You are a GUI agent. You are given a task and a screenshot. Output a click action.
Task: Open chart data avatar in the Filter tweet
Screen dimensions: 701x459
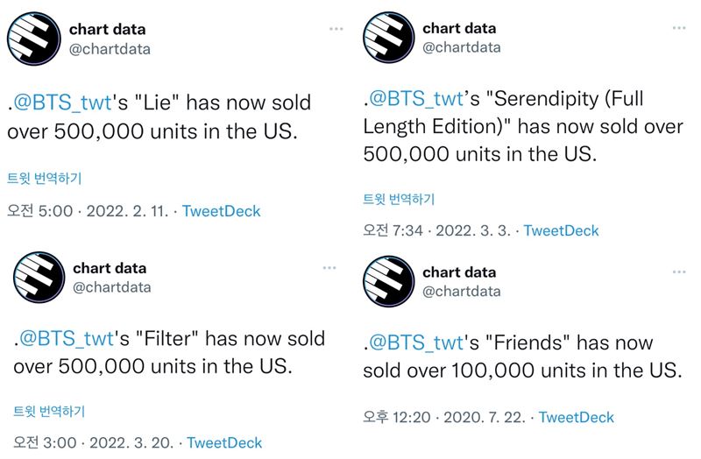[39, 277]
